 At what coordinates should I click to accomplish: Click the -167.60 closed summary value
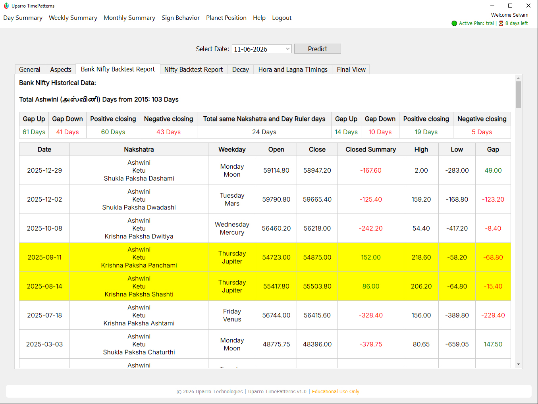(371, 170)
